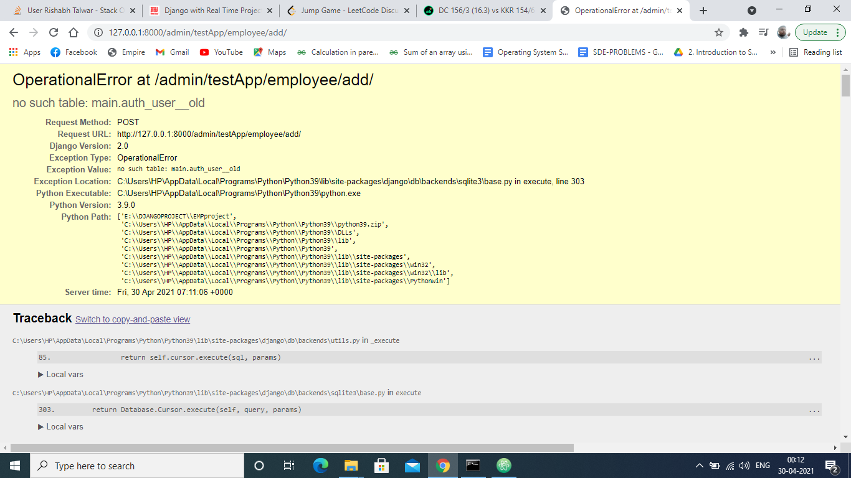Screen dimensions: 851x478
Task: Open the Mail app in the taskbar
Action: click(x=412, y=466)
